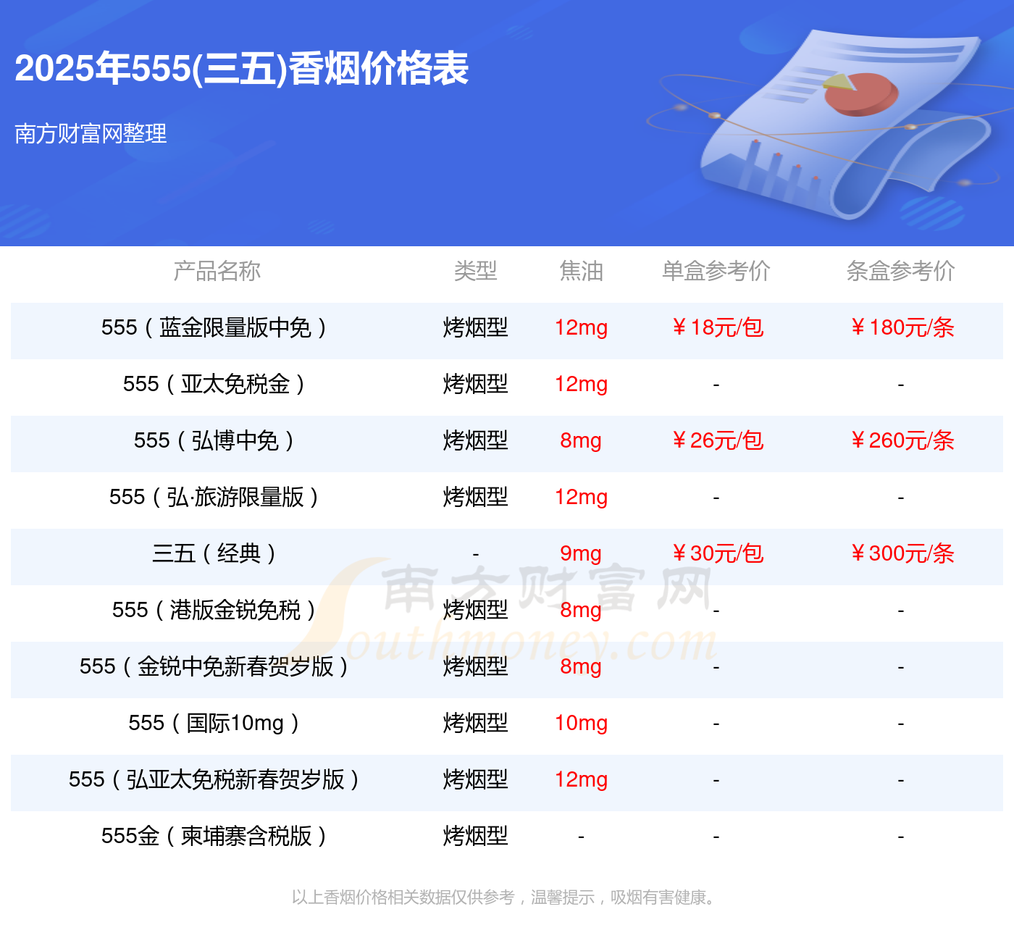Image resolution: width=1014 pixels, height=930 pixels.
Task: Click "12mg" tar value in 蓝金限量版中免 row
Action: [x=581, y=327]
